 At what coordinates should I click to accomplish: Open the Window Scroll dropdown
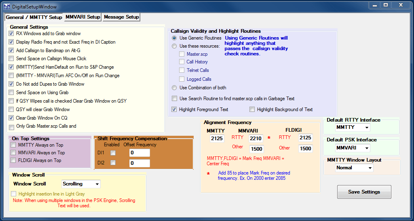click(81, 184)
